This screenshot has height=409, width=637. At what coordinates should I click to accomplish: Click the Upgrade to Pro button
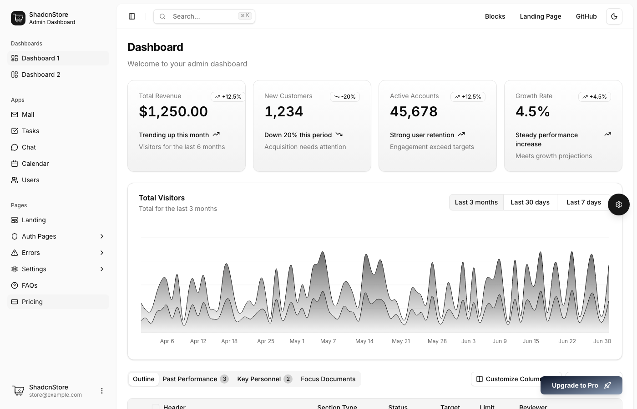pos(581,385)
